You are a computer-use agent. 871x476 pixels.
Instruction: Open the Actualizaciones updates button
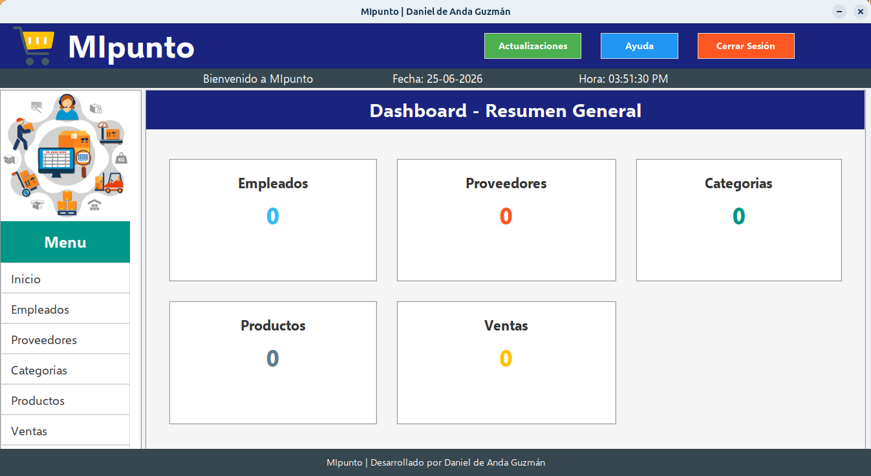tap(533, 46)
